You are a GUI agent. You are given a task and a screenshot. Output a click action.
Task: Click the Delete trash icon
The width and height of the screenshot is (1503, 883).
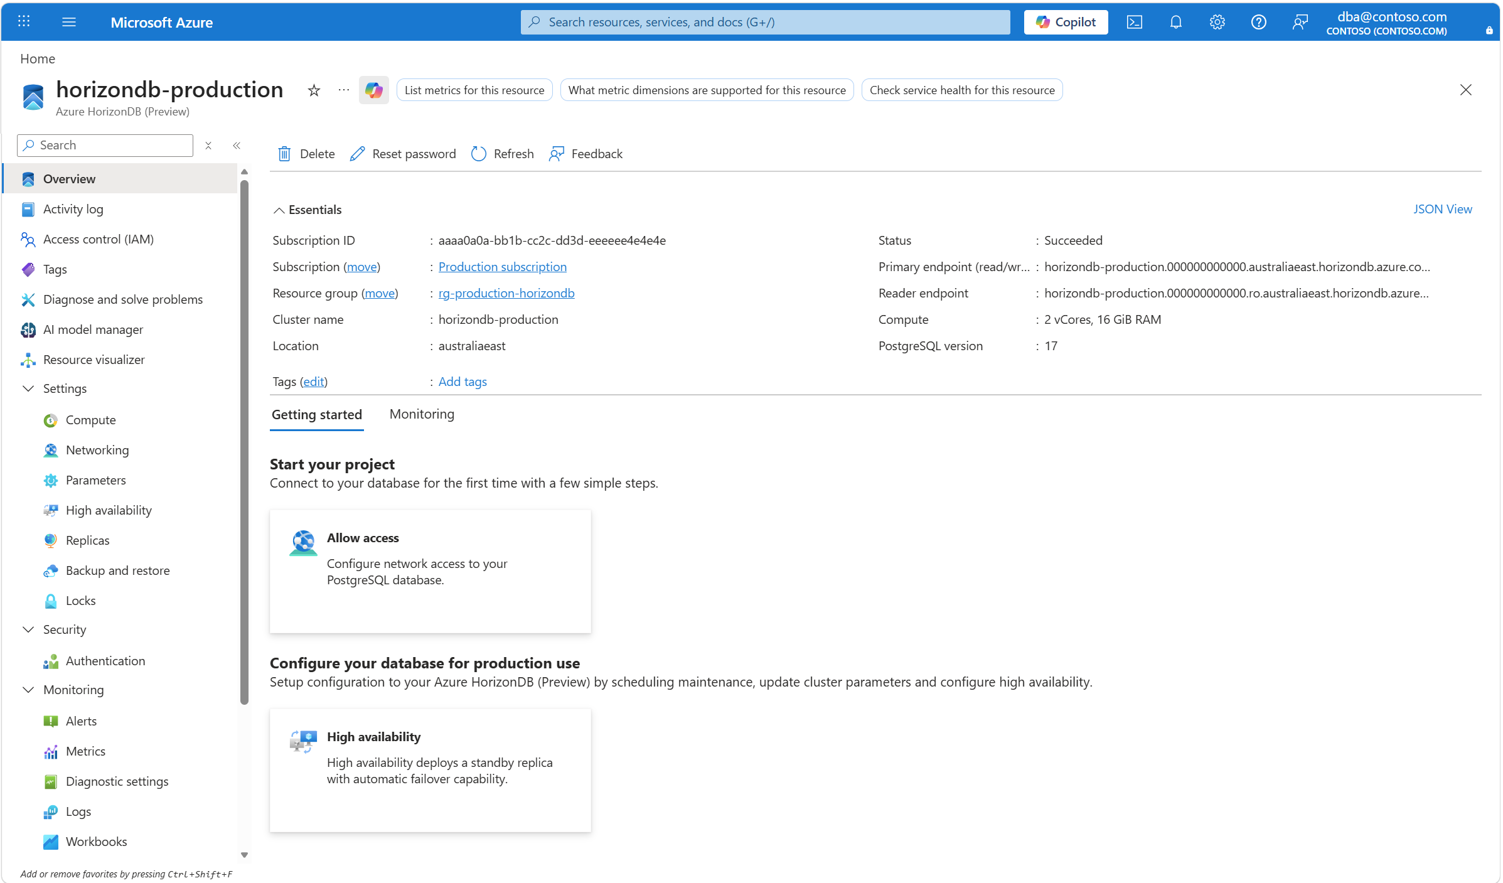click(284, 154)
